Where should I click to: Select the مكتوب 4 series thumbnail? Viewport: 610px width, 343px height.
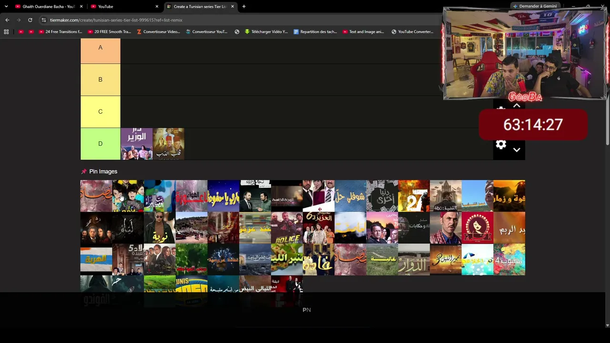pos(509,260)
